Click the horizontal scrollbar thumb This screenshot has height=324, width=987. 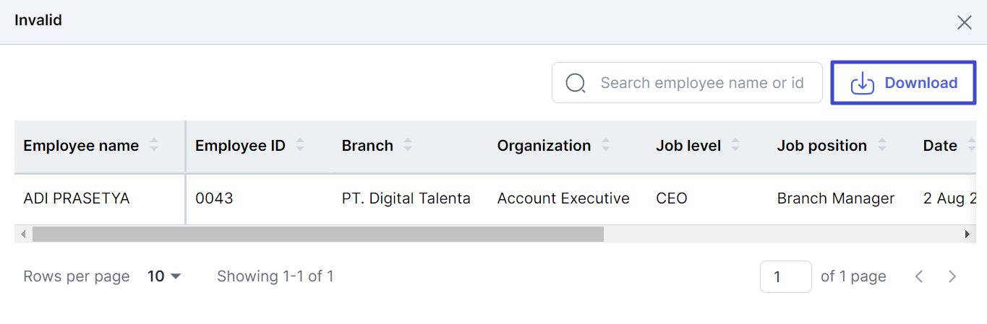pos(318,234)
